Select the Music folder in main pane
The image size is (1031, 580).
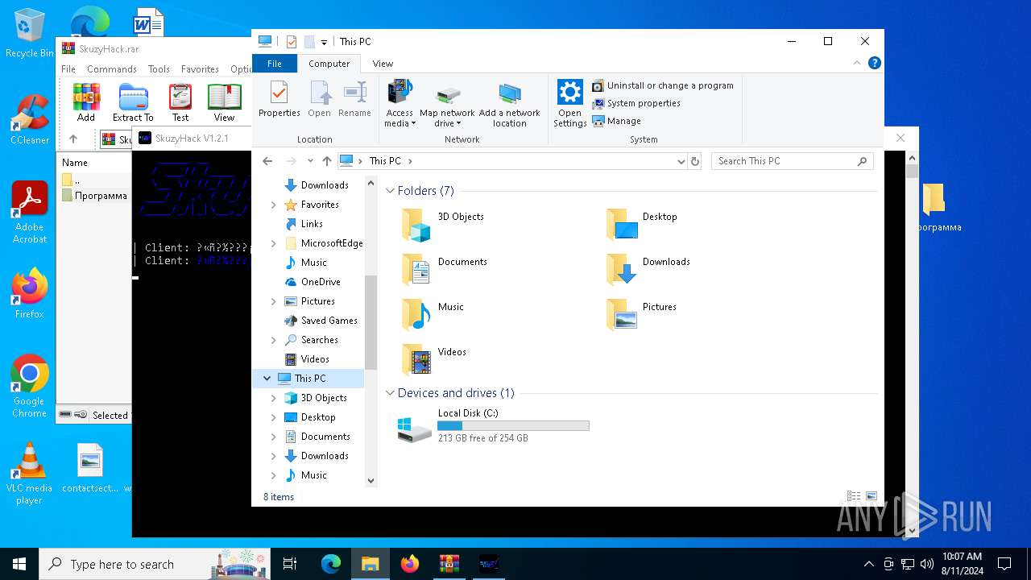click(433, 315)
